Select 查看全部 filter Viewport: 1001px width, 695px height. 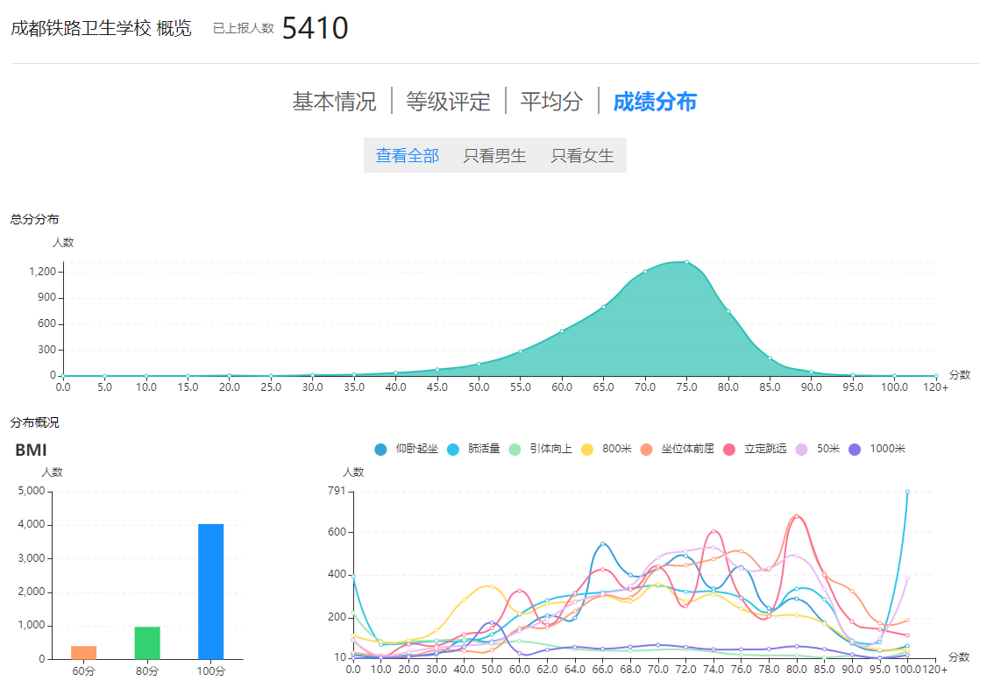(x=408, y=156)
